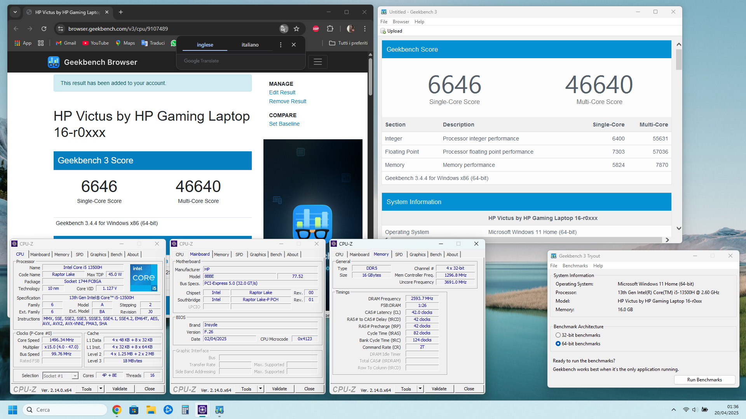Click the Intel Core i5 logo in CPU-Z
The width and height of the screenshot is (746, 419).
[144, 278]
